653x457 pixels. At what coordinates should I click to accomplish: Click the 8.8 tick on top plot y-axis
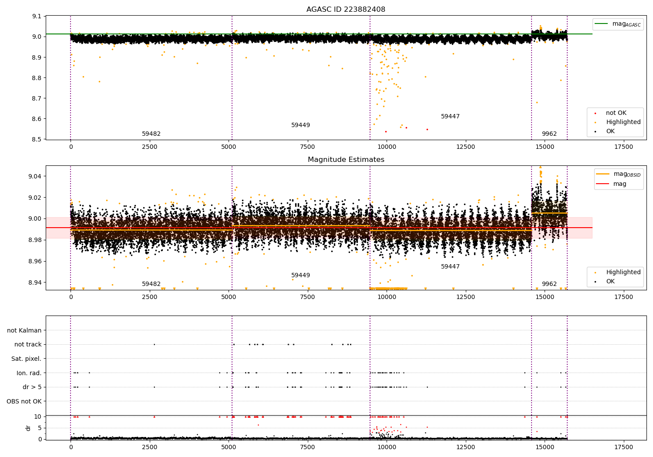[37, 78]
